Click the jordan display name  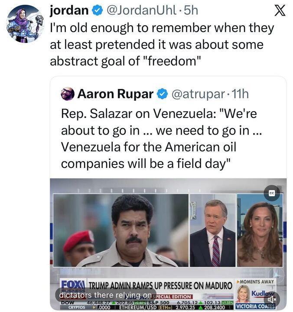pyautogui.click(x=69, y=10)
